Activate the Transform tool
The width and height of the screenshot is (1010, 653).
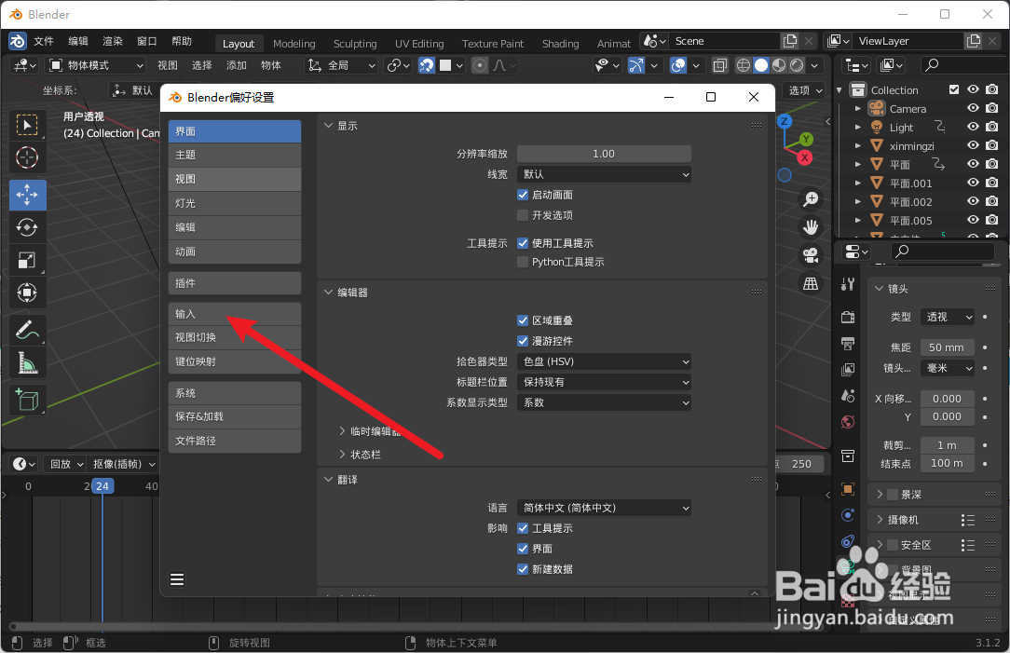click(27, 293)
